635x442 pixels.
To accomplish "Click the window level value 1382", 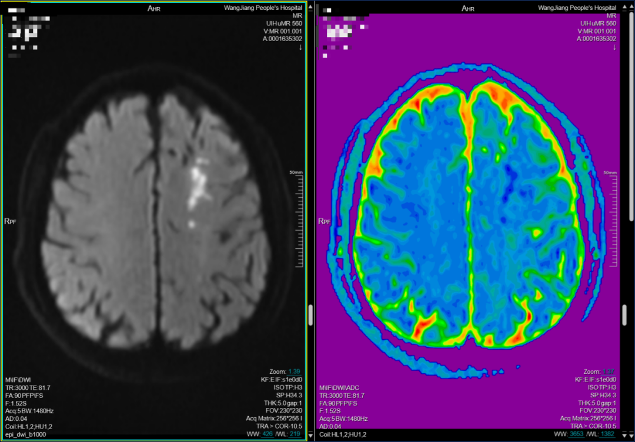I will point(607,434).
